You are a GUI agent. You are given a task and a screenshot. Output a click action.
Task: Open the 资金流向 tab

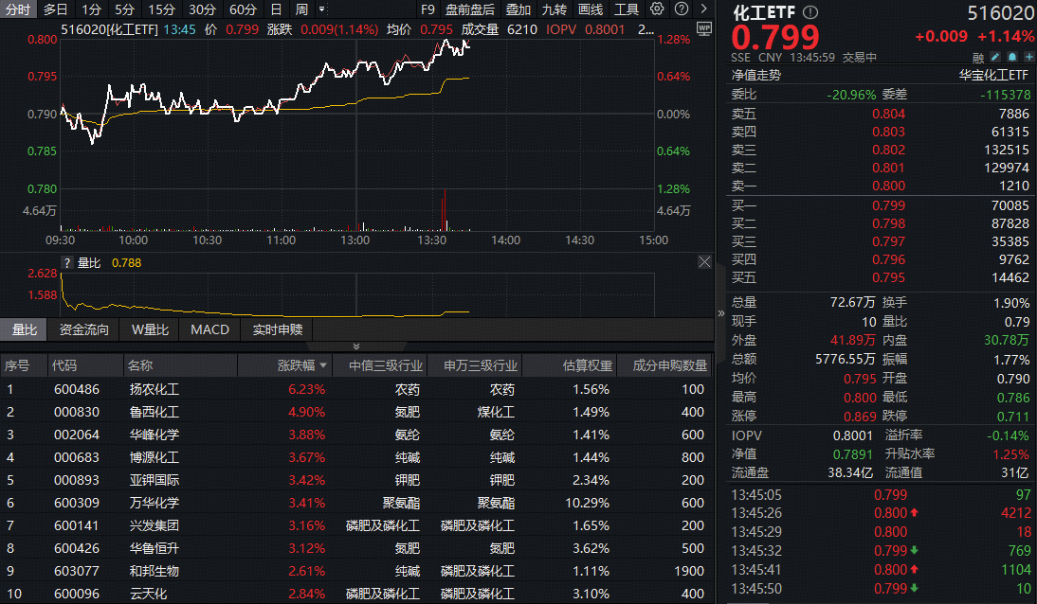pos(82,329)
